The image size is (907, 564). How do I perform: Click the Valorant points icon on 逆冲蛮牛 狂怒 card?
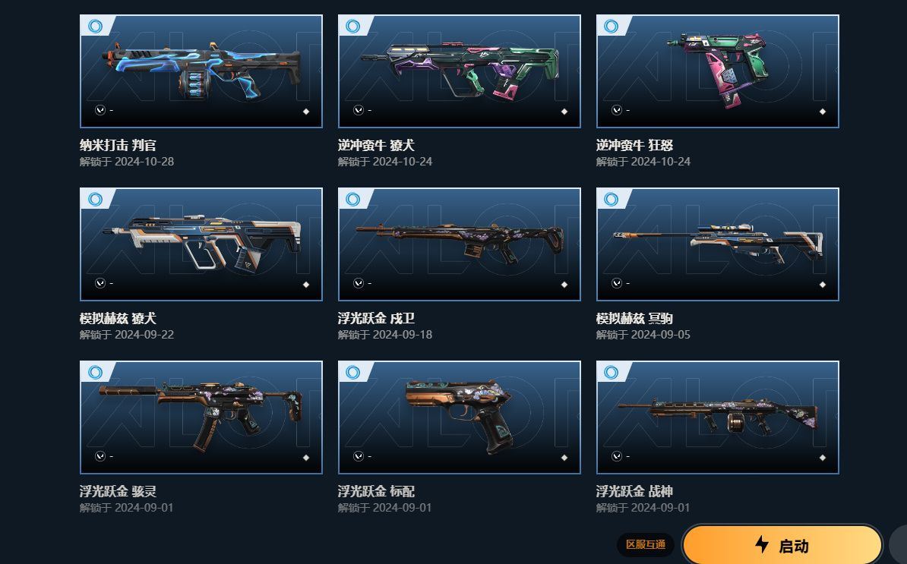coord(617,110)
